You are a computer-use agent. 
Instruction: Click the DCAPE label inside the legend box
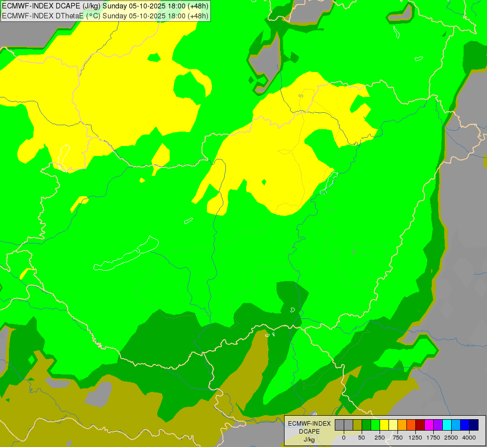tap(309, 432)
